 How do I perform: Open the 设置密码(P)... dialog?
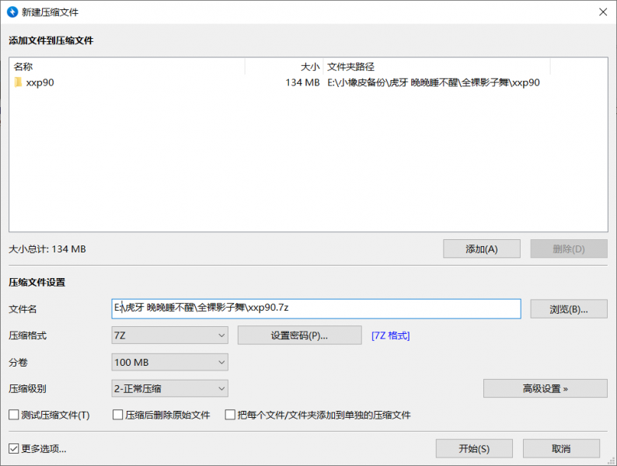(x=299, y=336)
